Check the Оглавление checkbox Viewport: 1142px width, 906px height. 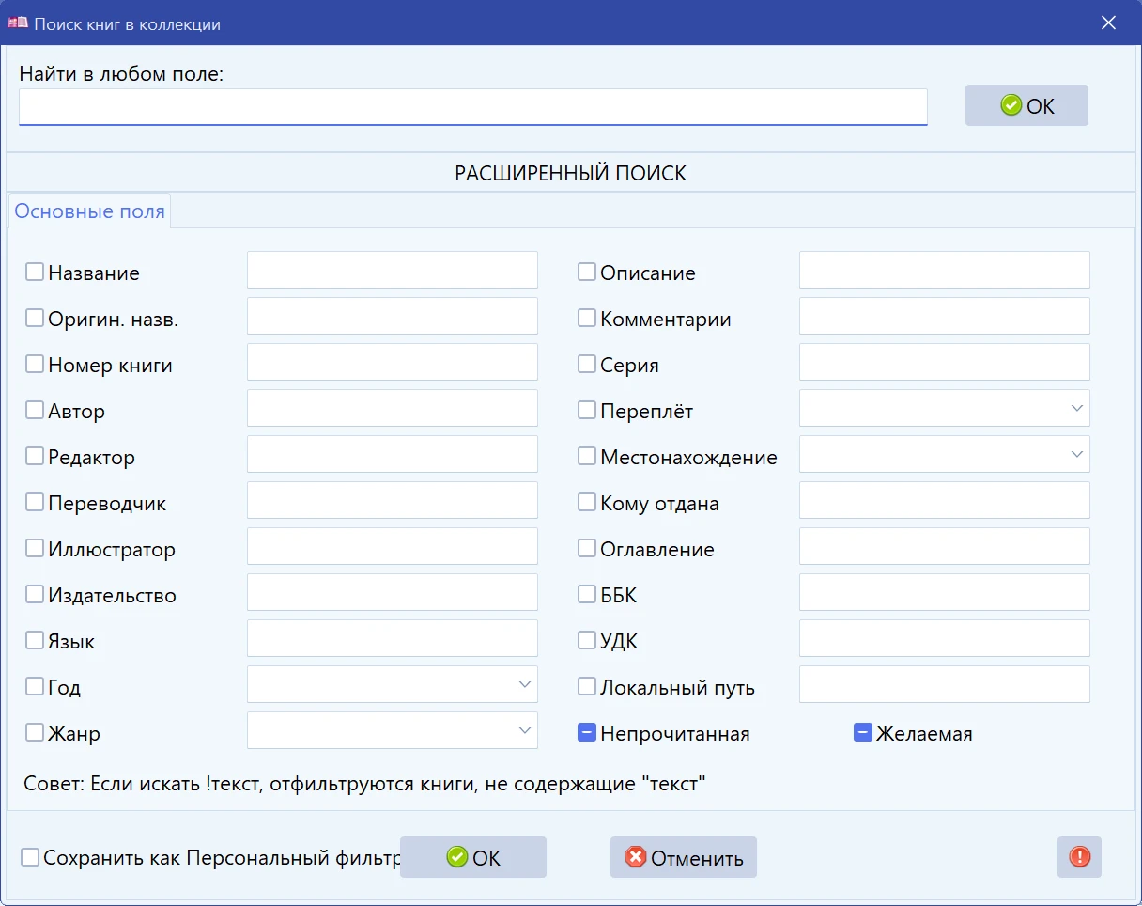tap(587, 549)
